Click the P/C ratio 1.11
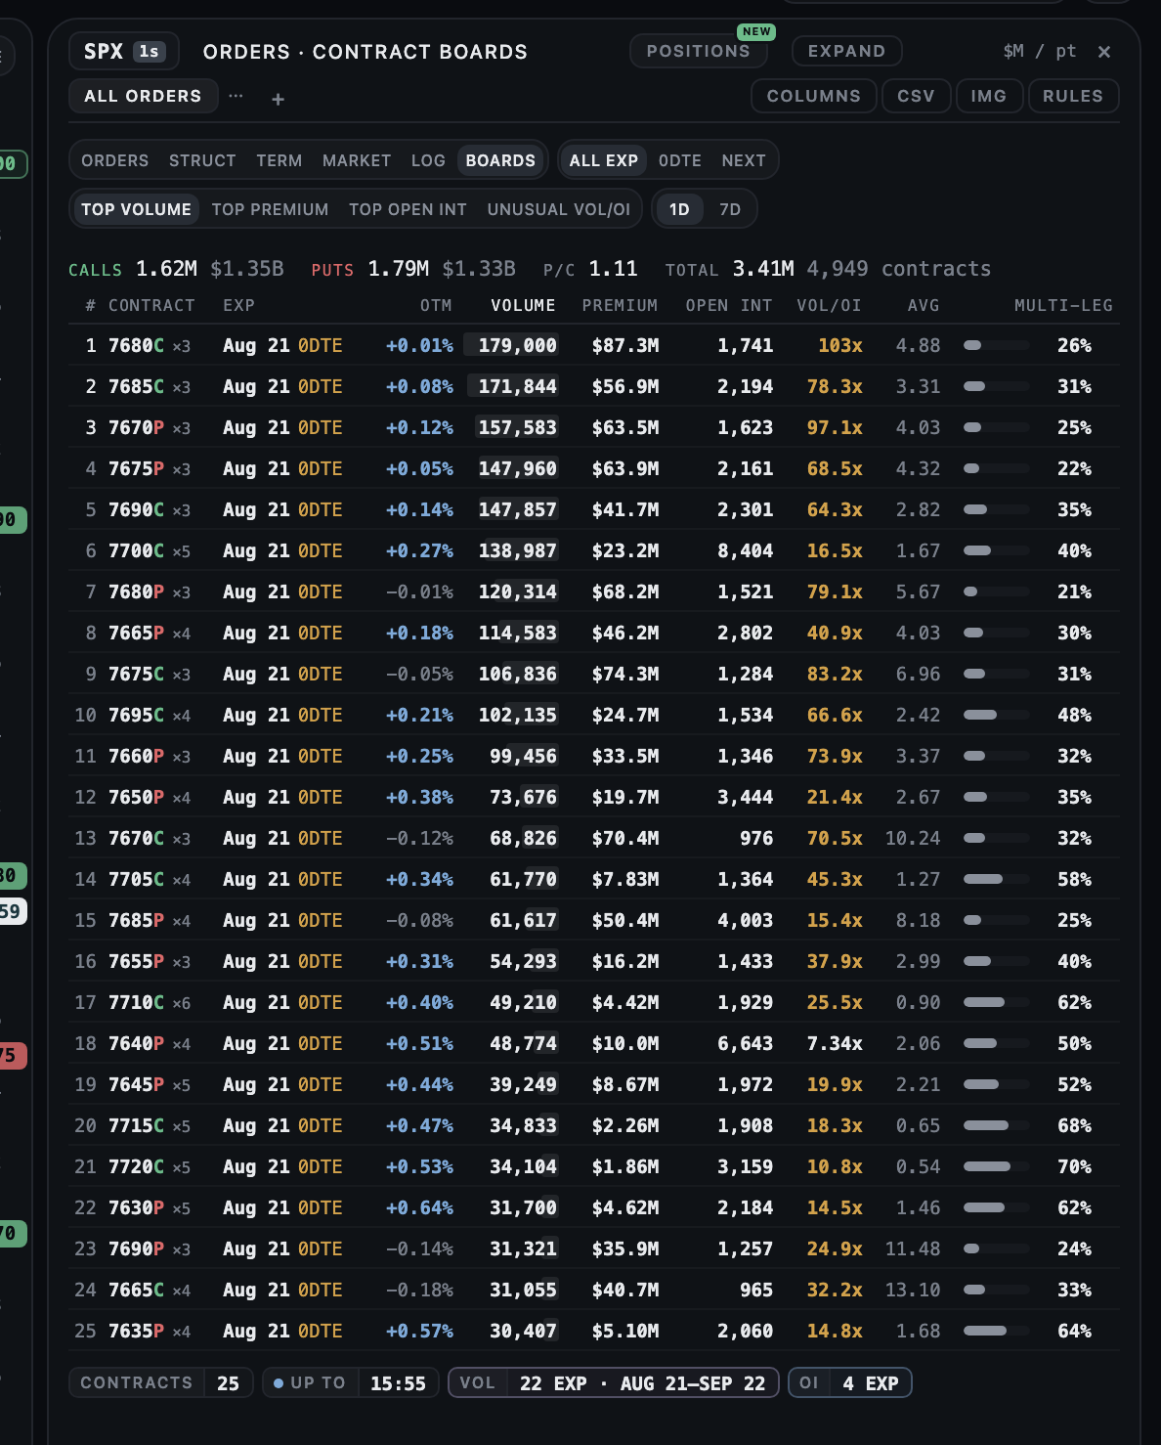 pyautogui.click(x=590, y=269)
